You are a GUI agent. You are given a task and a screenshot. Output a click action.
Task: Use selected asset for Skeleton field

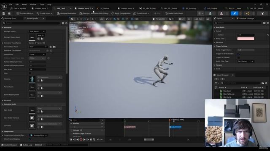tap(38, 81)
